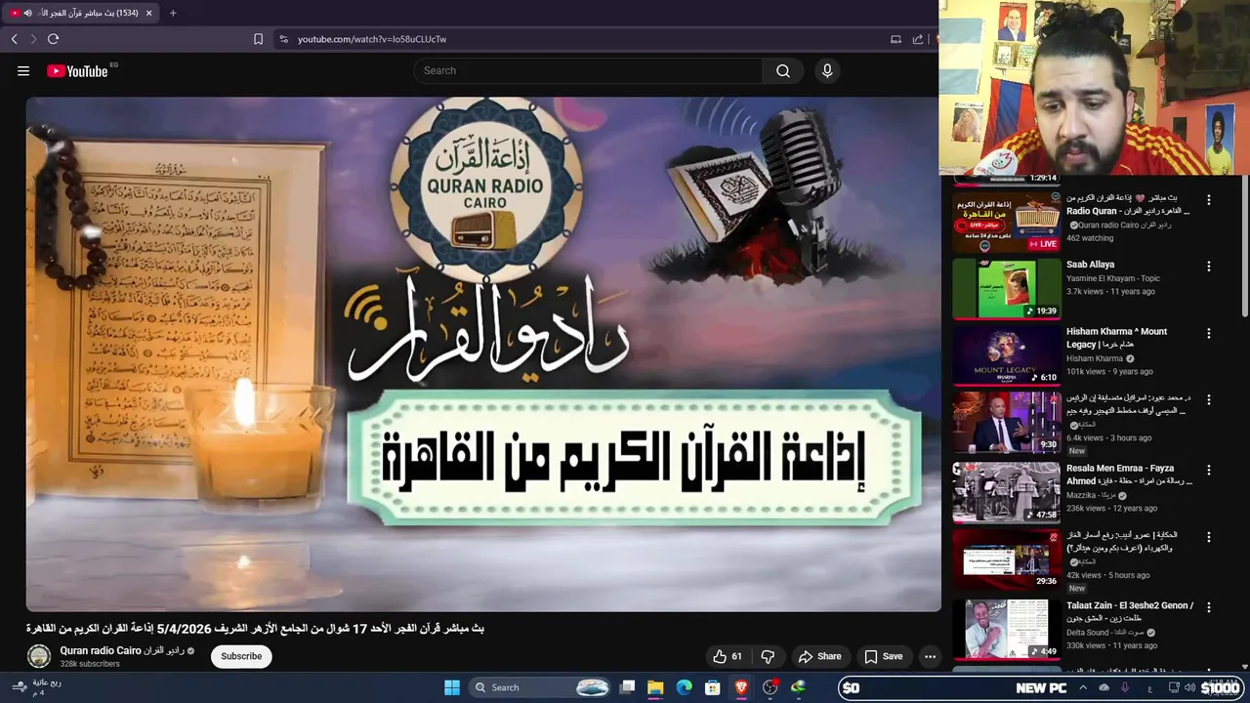
Task: Open options for the 29:36 video
Action: (1208, 537)
